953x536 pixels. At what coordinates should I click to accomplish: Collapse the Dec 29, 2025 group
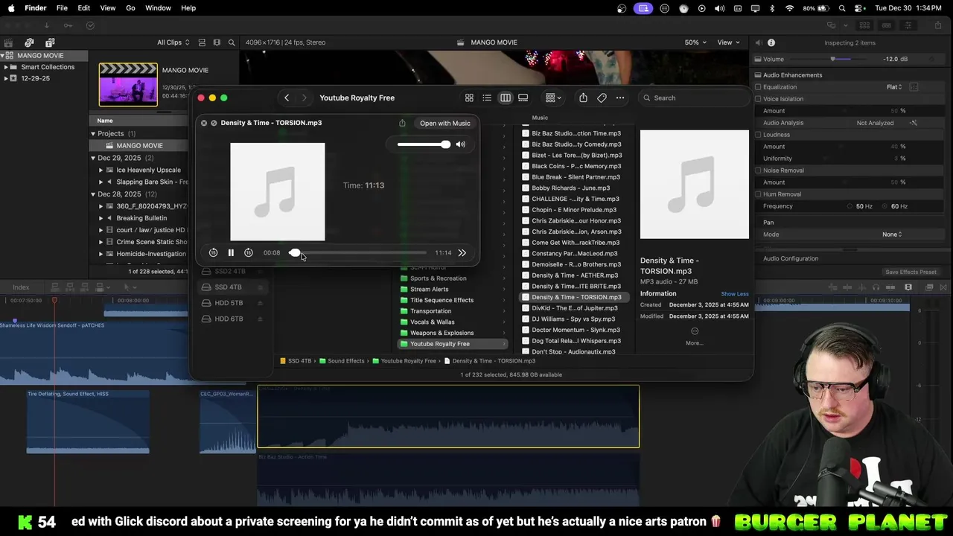93,158
